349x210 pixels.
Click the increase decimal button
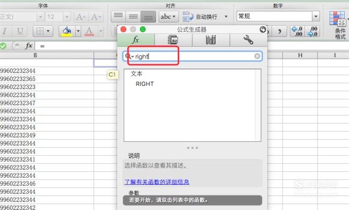(297, 31)
